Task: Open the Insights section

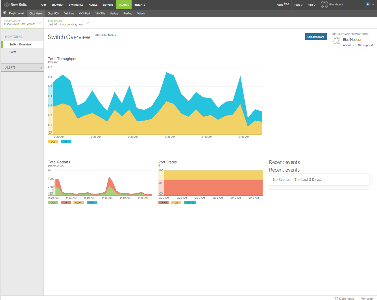Action: click(140, 5)
